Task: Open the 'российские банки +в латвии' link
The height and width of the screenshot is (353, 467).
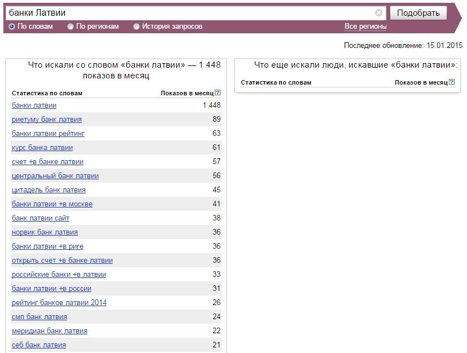Action: click(x=59, y=275)
